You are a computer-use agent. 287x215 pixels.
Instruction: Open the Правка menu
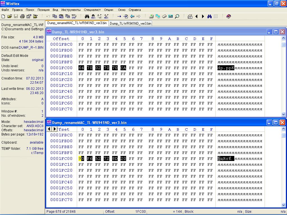17,10
